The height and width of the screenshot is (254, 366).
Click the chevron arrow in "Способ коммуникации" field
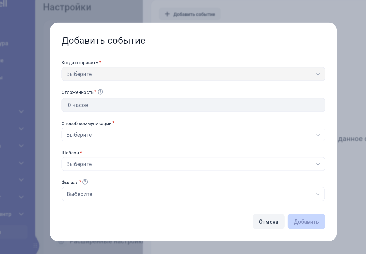[x=318, y=135]
